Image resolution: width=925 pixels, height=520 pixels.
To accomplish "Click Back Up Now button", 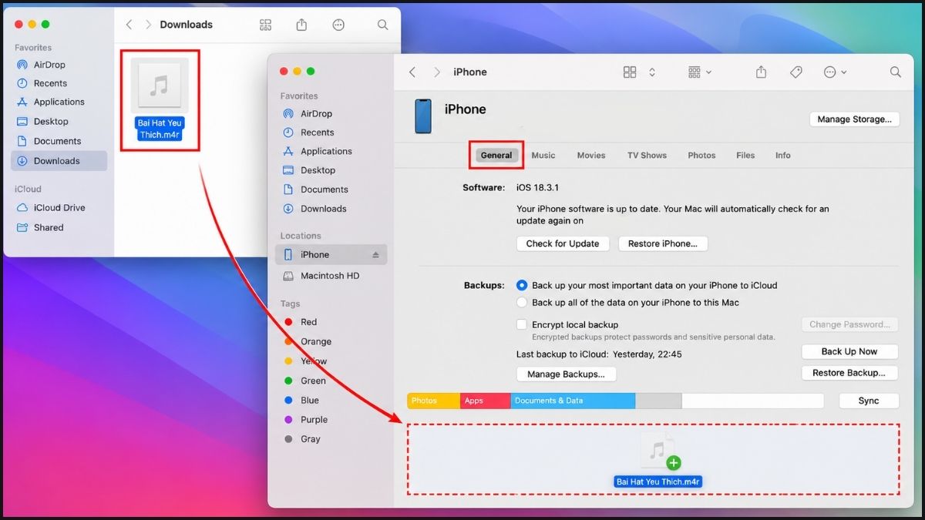I will [x=849, y=351].
